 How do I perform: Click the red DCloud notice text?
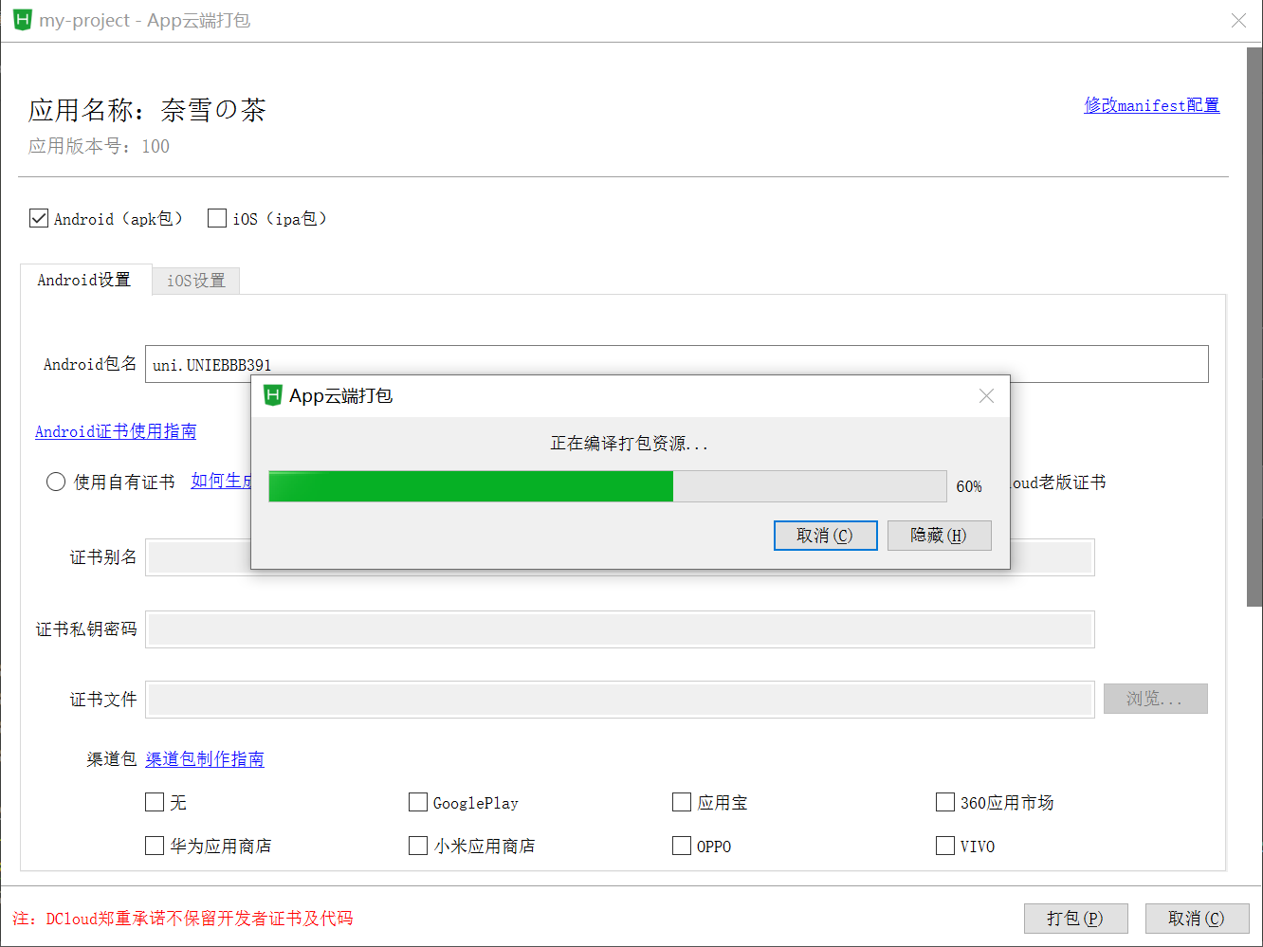(182, 919)
